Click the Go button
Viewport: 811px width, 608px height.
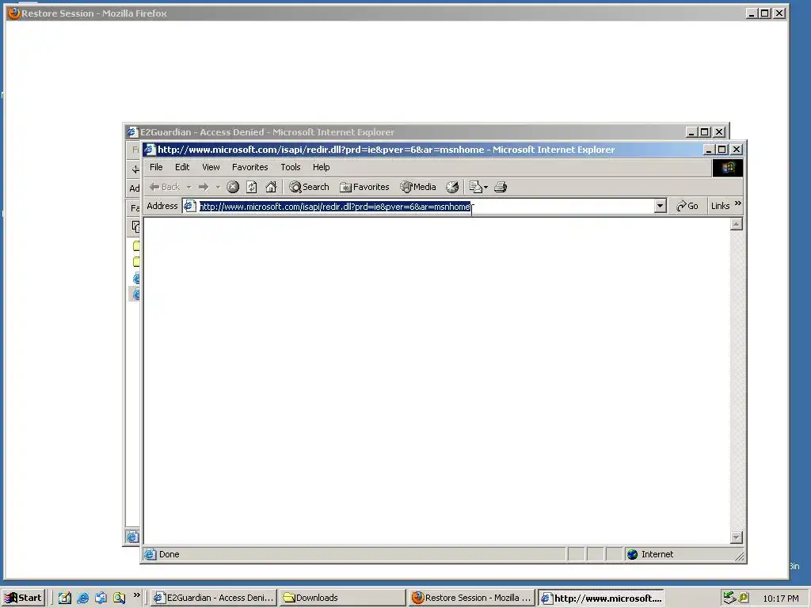point(687,206)
